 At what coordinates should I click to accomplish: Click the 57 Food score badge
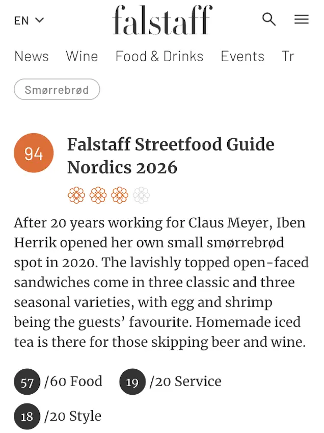pyautogui.click(x=27, y=381)
